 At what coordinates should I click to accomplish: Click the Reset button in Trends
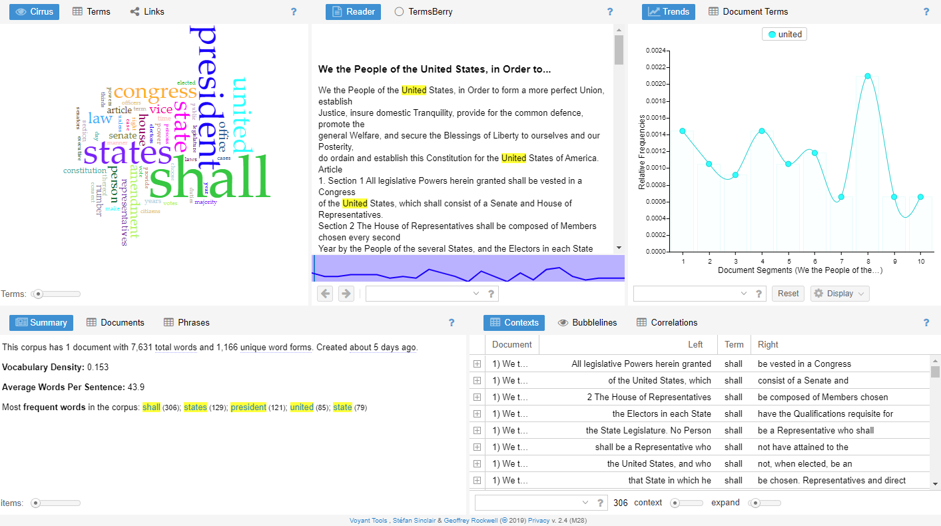(788, 294)
